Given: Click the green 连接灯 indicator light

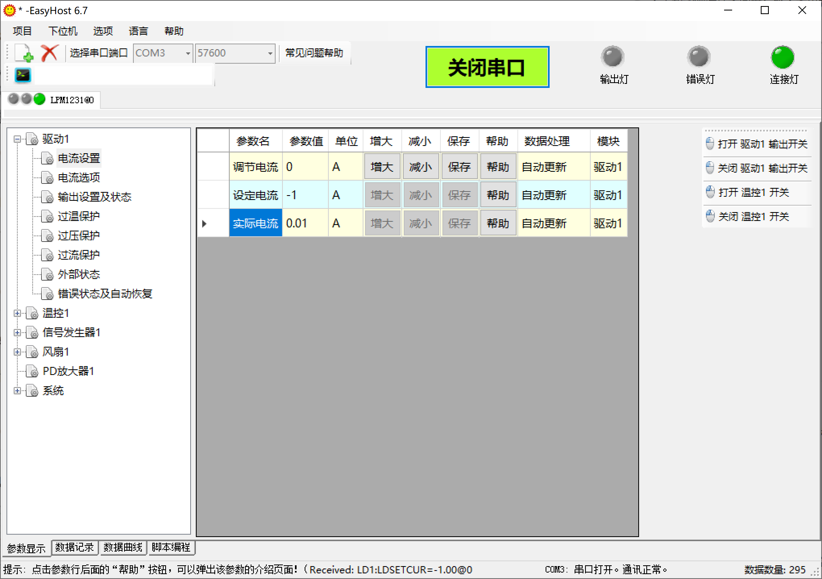Looking at the screenshot, I should tap(783, 57).
